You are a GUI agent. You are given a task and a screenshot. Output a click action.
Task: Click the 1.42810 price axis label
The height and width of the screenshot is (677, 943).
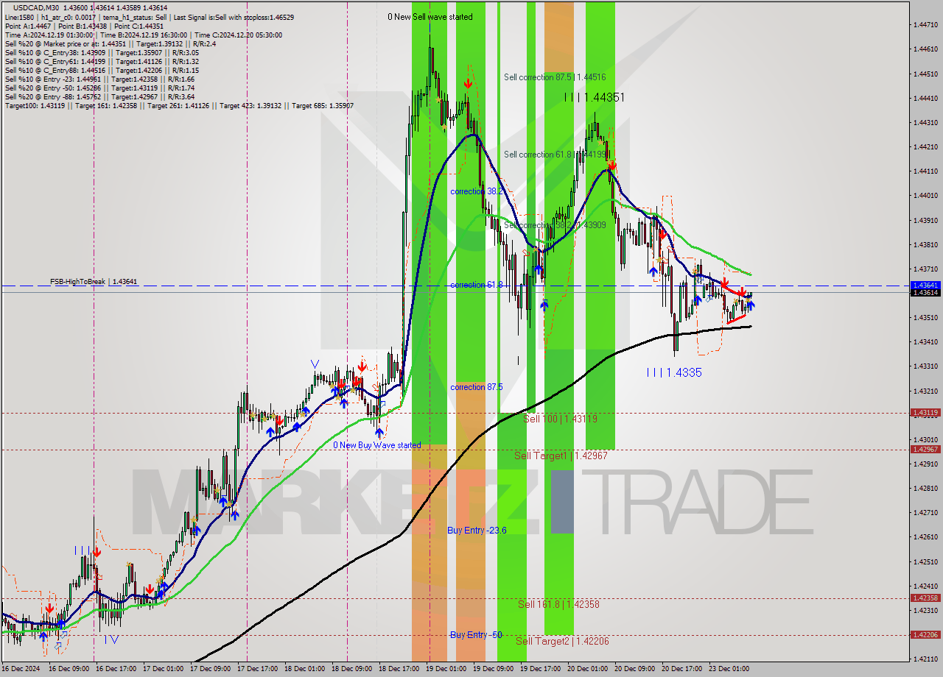(925, 488)
